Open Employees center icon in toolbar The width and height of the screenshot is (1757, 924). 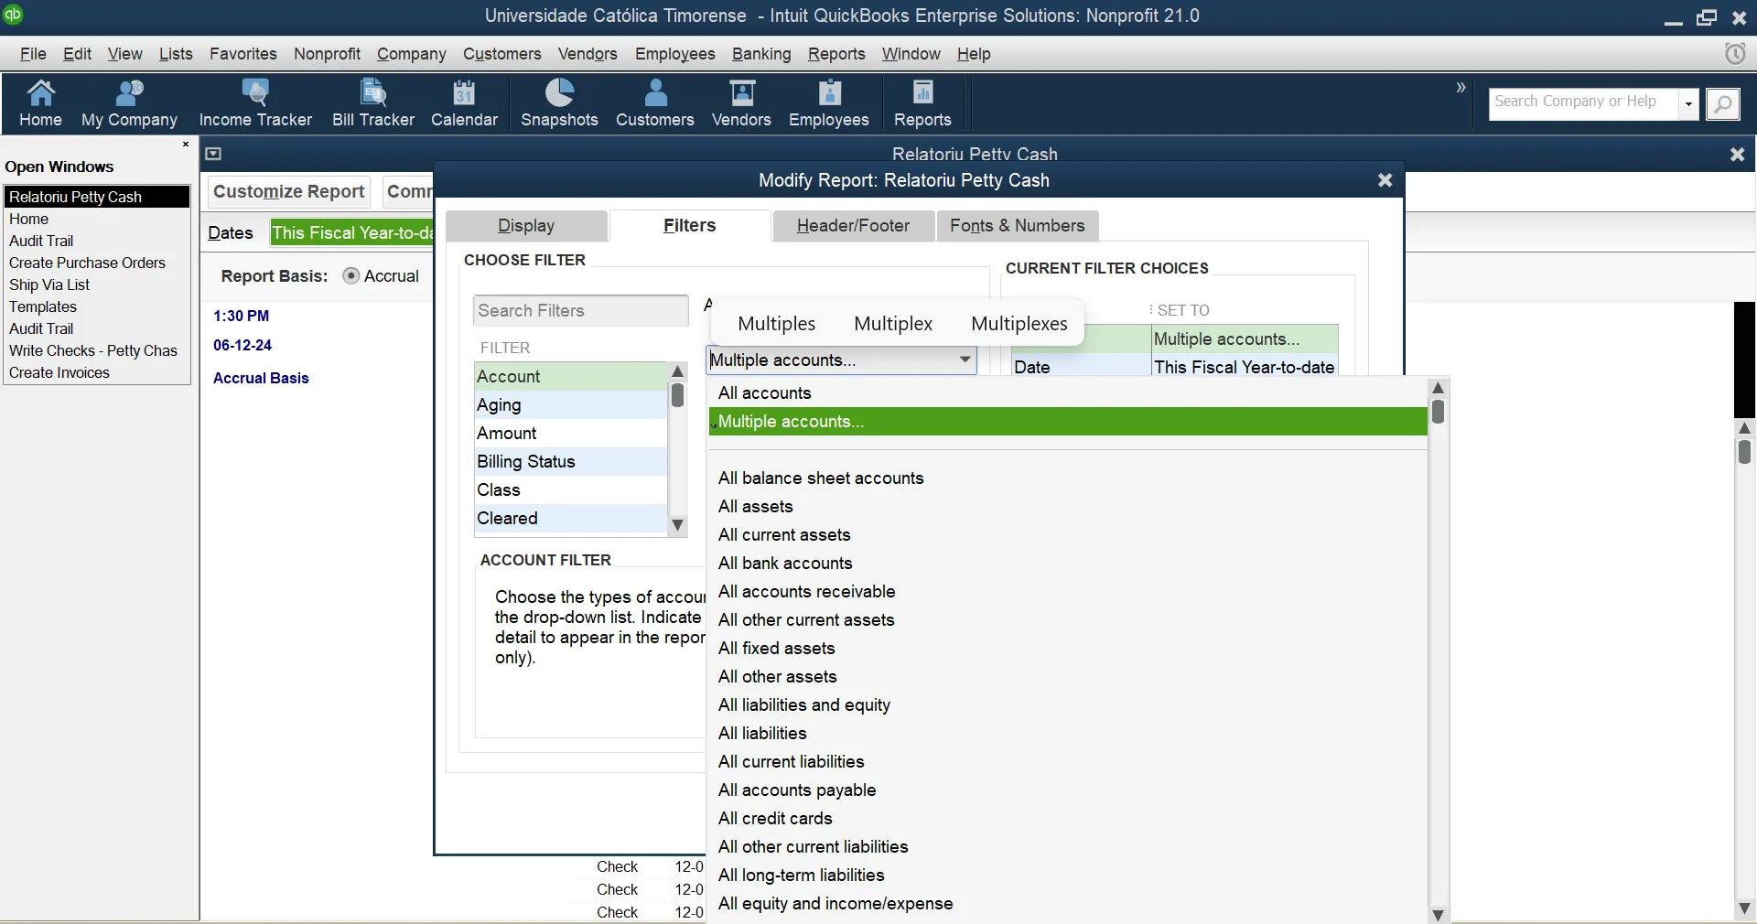pos(829,103)
